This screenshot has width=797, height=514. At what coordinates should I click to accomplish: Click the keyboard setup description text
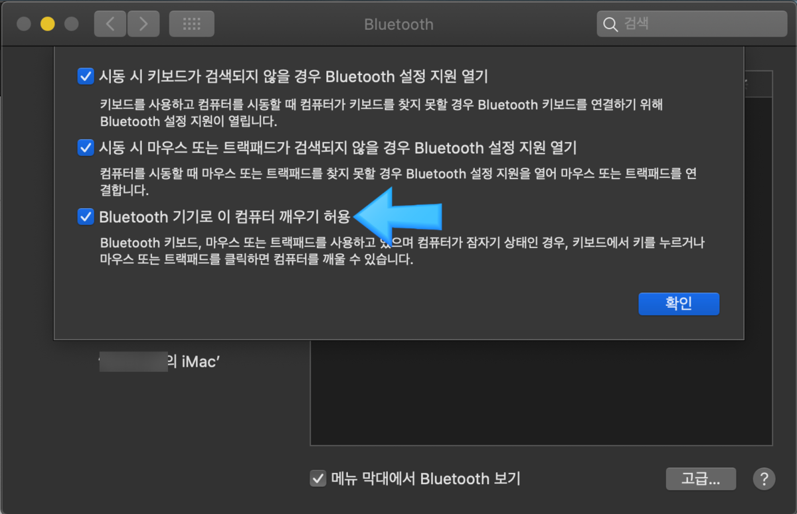click(382, 113)
